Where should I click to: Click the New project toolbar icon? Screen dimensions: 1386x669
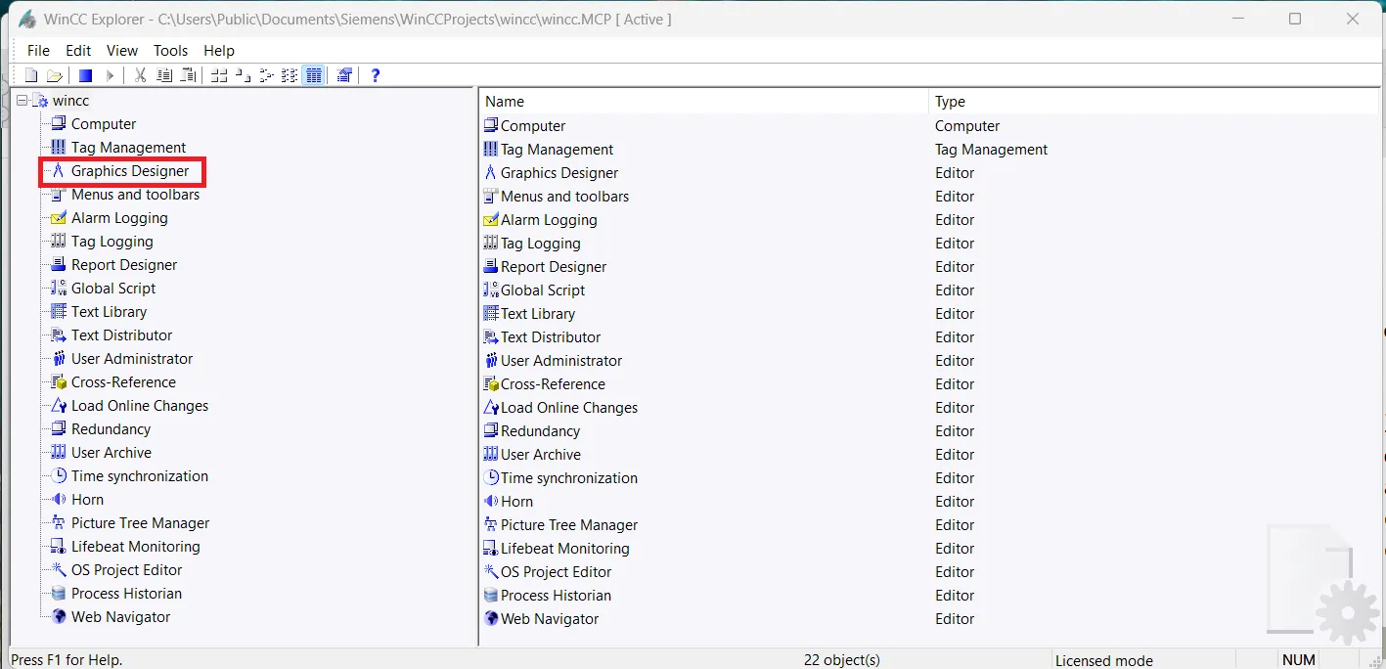31,75
